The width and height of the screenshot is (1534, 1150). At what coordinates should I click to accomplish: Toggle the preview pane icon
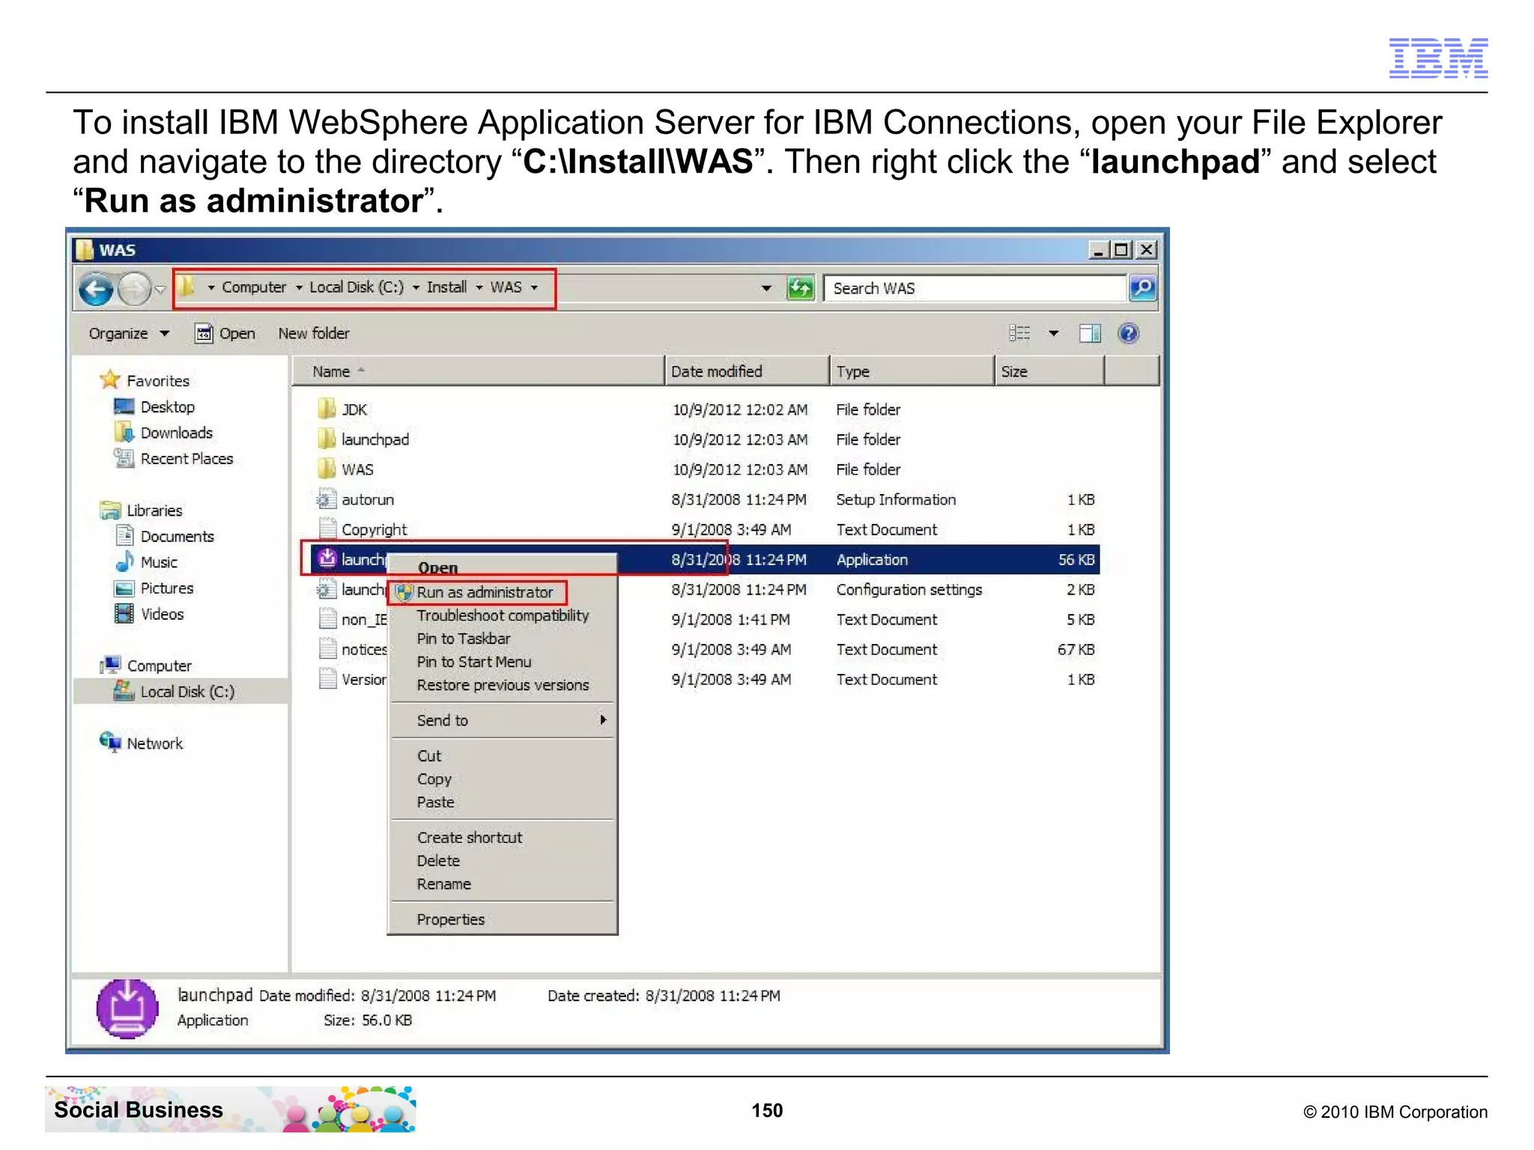click(x=1090, y=333)
